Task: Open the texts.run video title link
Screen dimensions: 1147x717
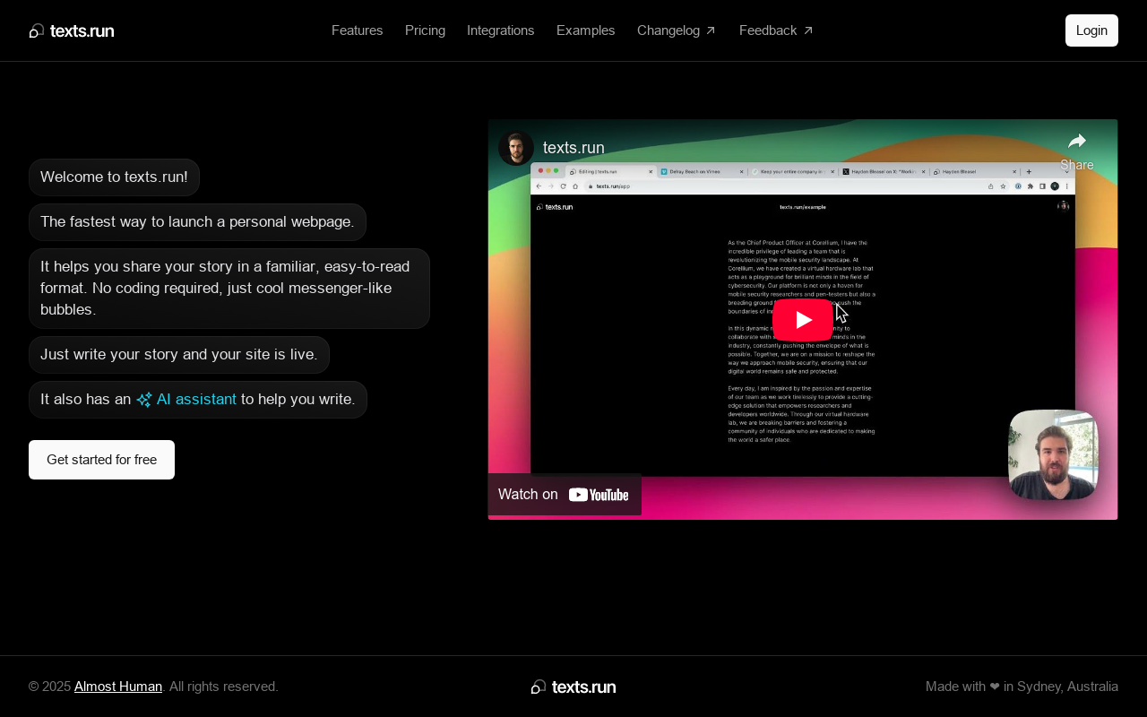Action: [x=573, y=148]
